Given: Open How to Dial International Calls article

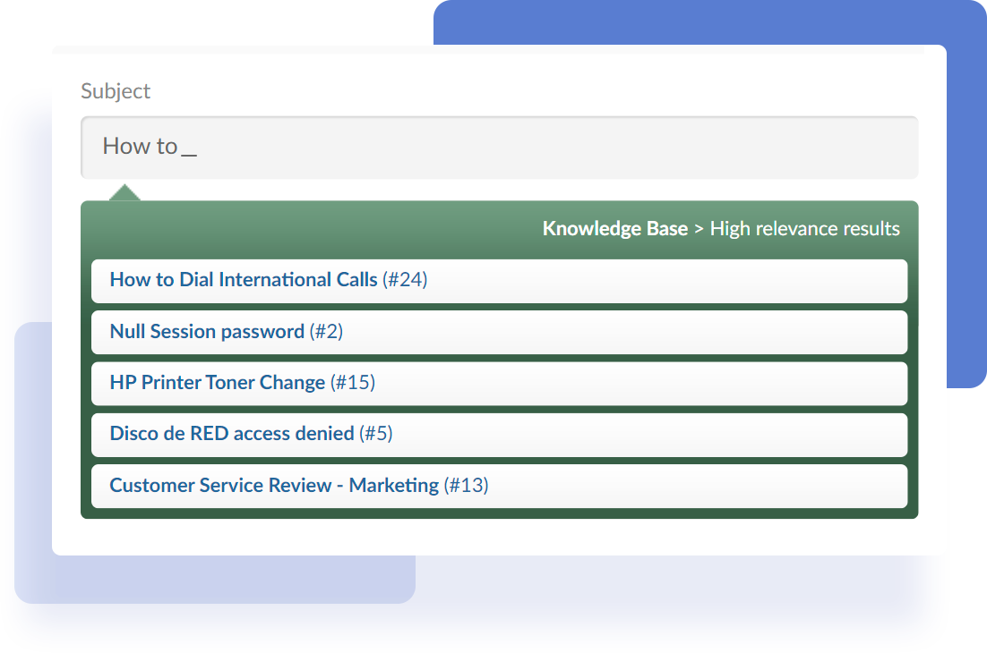Looking at the screenshot, I should [x=499, y=281].
